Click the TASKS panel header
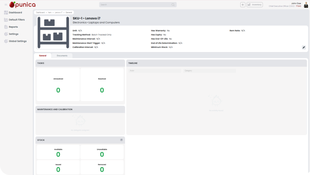310x175 pixels. pos(80,63)
